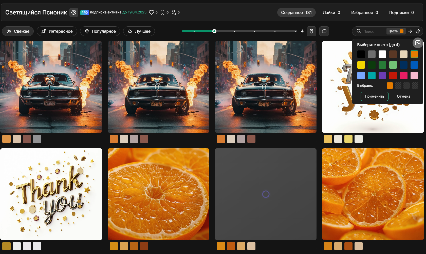Select the Интересное sort filter
This screenshot has height=254, width=426.
click(57, 31)
